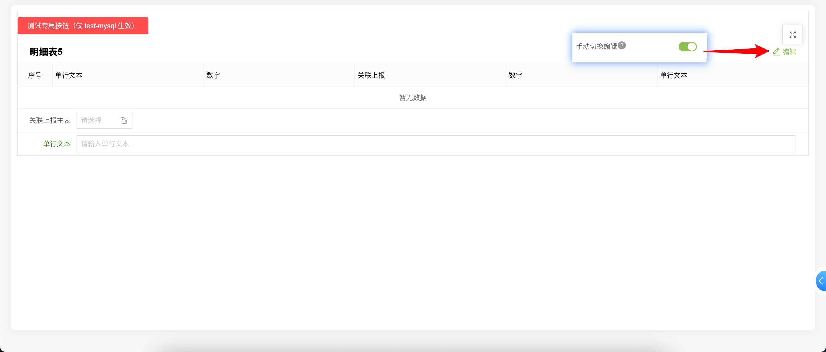
Task: Click the fullscreen expand icon
Action: (x=792, y=34)
